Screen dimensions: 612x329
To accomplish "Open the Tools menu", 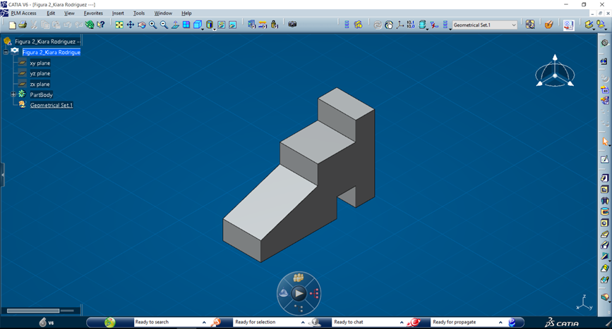I will click(x=139, y=13).
